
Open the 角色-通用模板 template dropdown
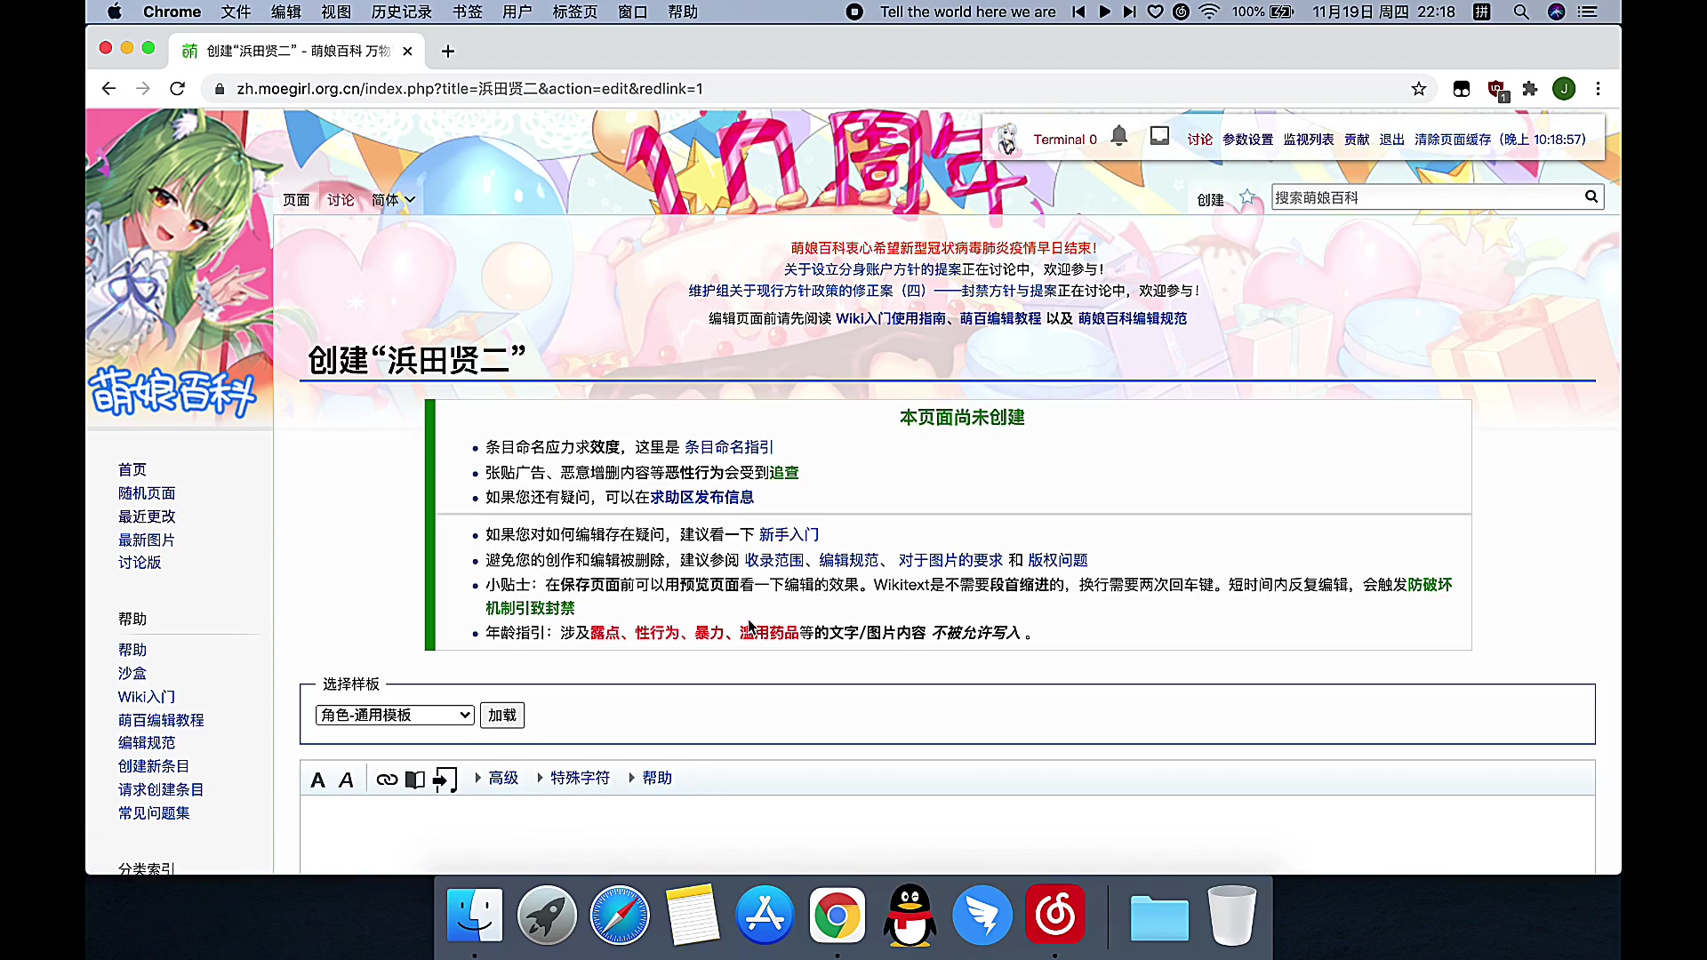coord(394,715)
